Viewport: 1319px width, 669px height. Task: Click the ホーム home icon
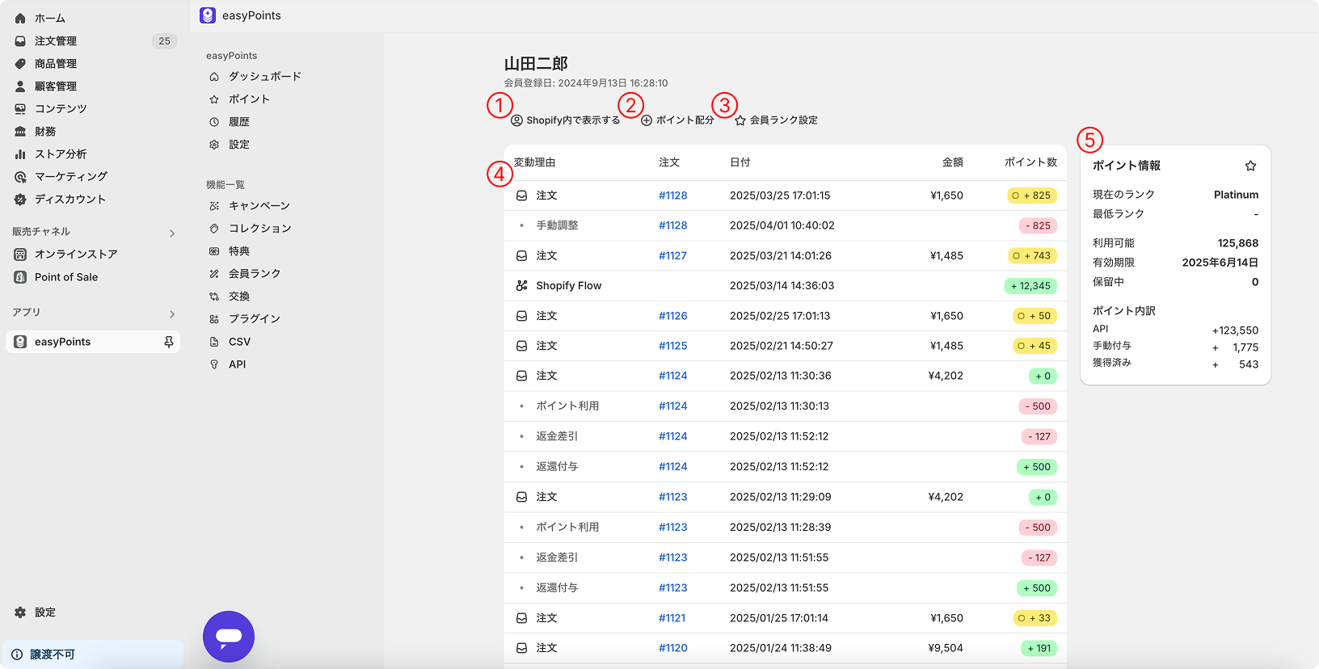coord(20,18)
